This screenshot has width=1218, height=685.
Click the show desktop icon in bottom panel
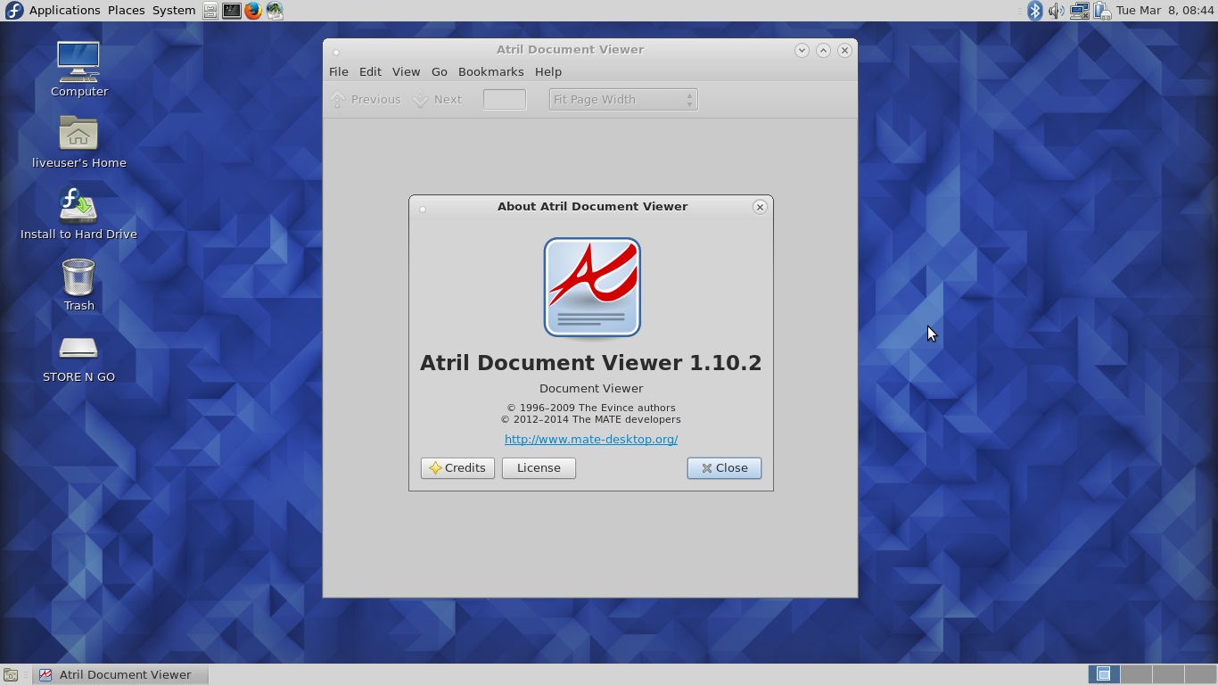(x=11, y=674)
